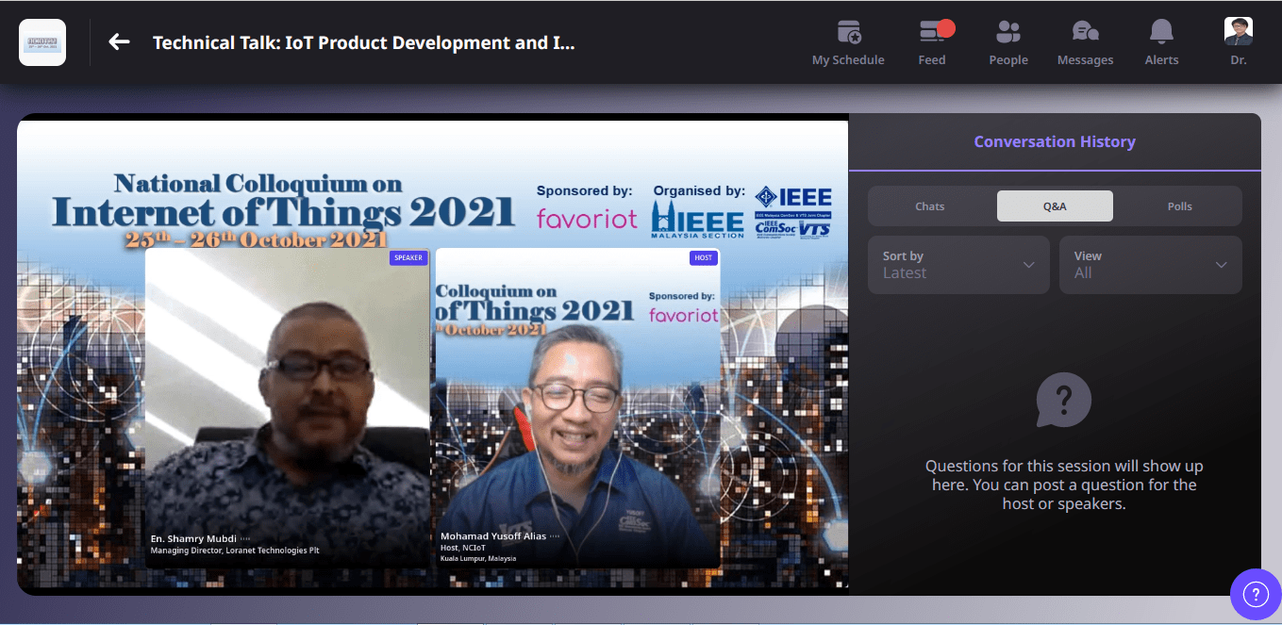Image resolution: width=1282 pixels, height=625 pixels.
Task: Select En. Shamry Mubdi speaker video
Action: point(288,408)
